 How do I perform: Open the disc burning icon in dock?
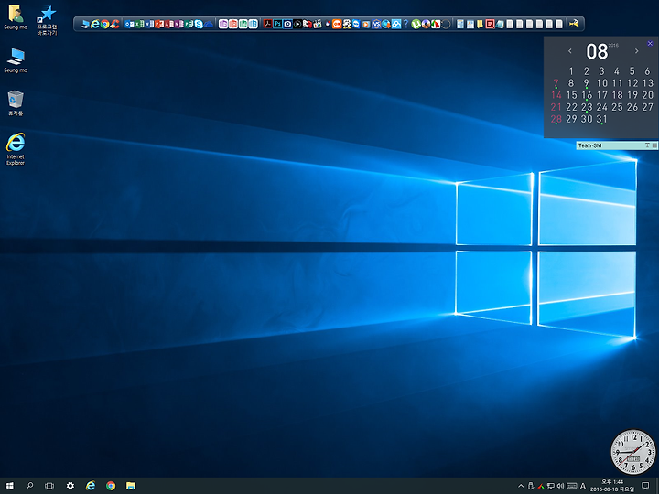[x=426, y=24]
